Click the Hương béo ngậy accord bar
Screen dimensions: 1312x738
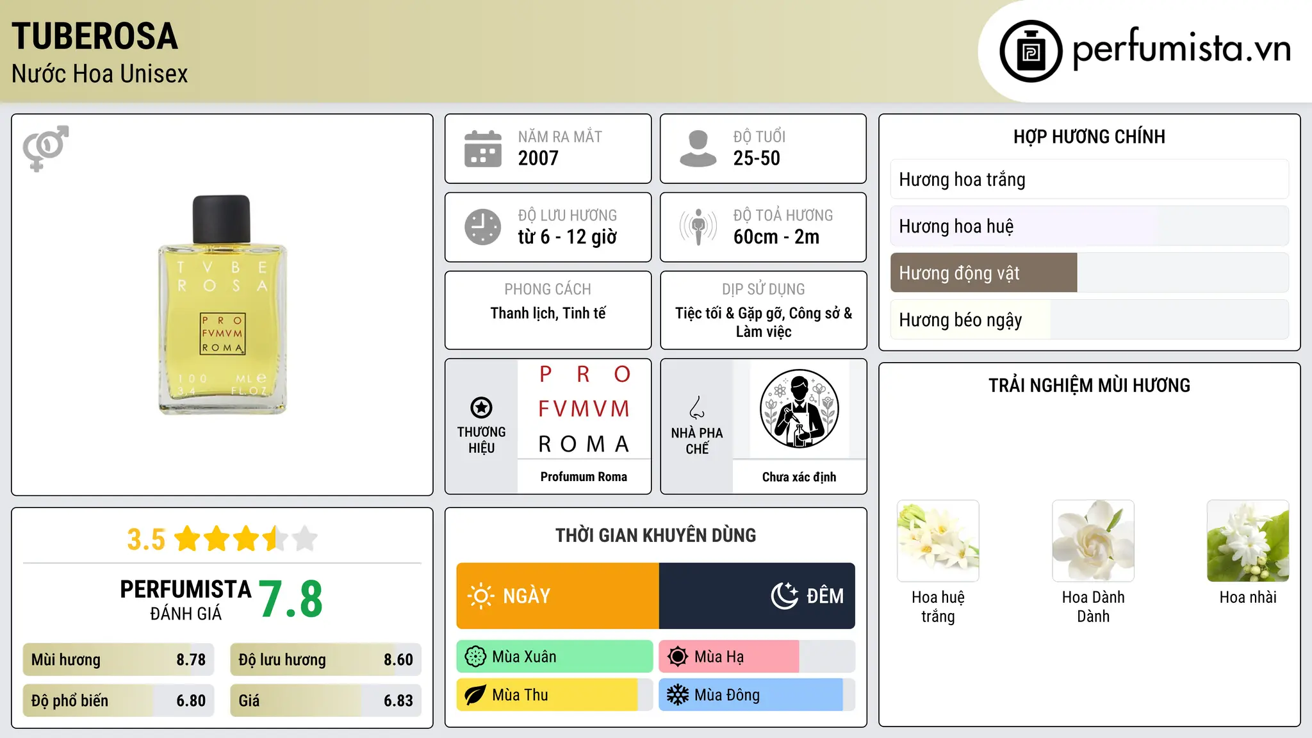click(x=1089, y=320)
